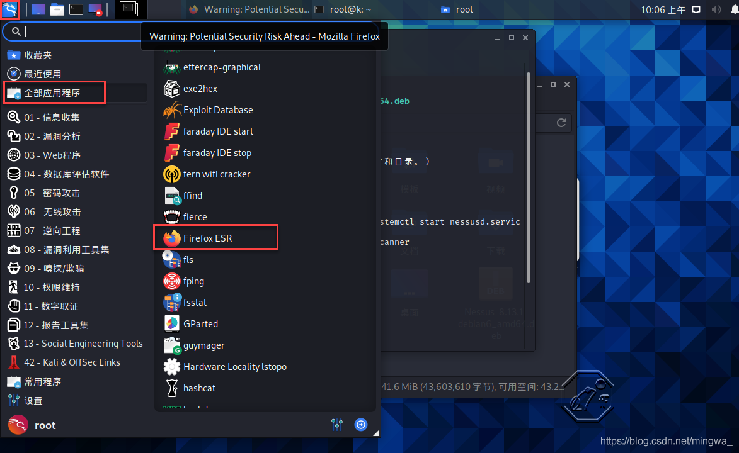This screenshot has height=453, width=739.
Task: Switch to root file manager taskbar item
Action: point(457,9)
